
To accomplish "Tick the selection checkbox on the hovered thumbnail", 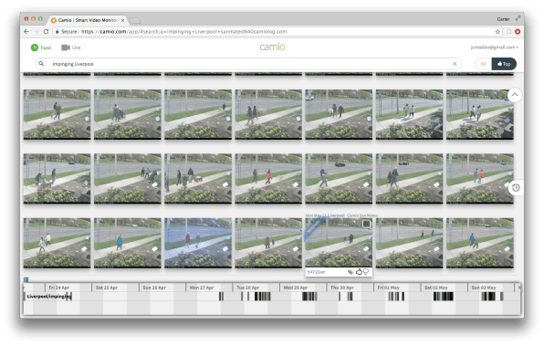I will pos(366,224).
